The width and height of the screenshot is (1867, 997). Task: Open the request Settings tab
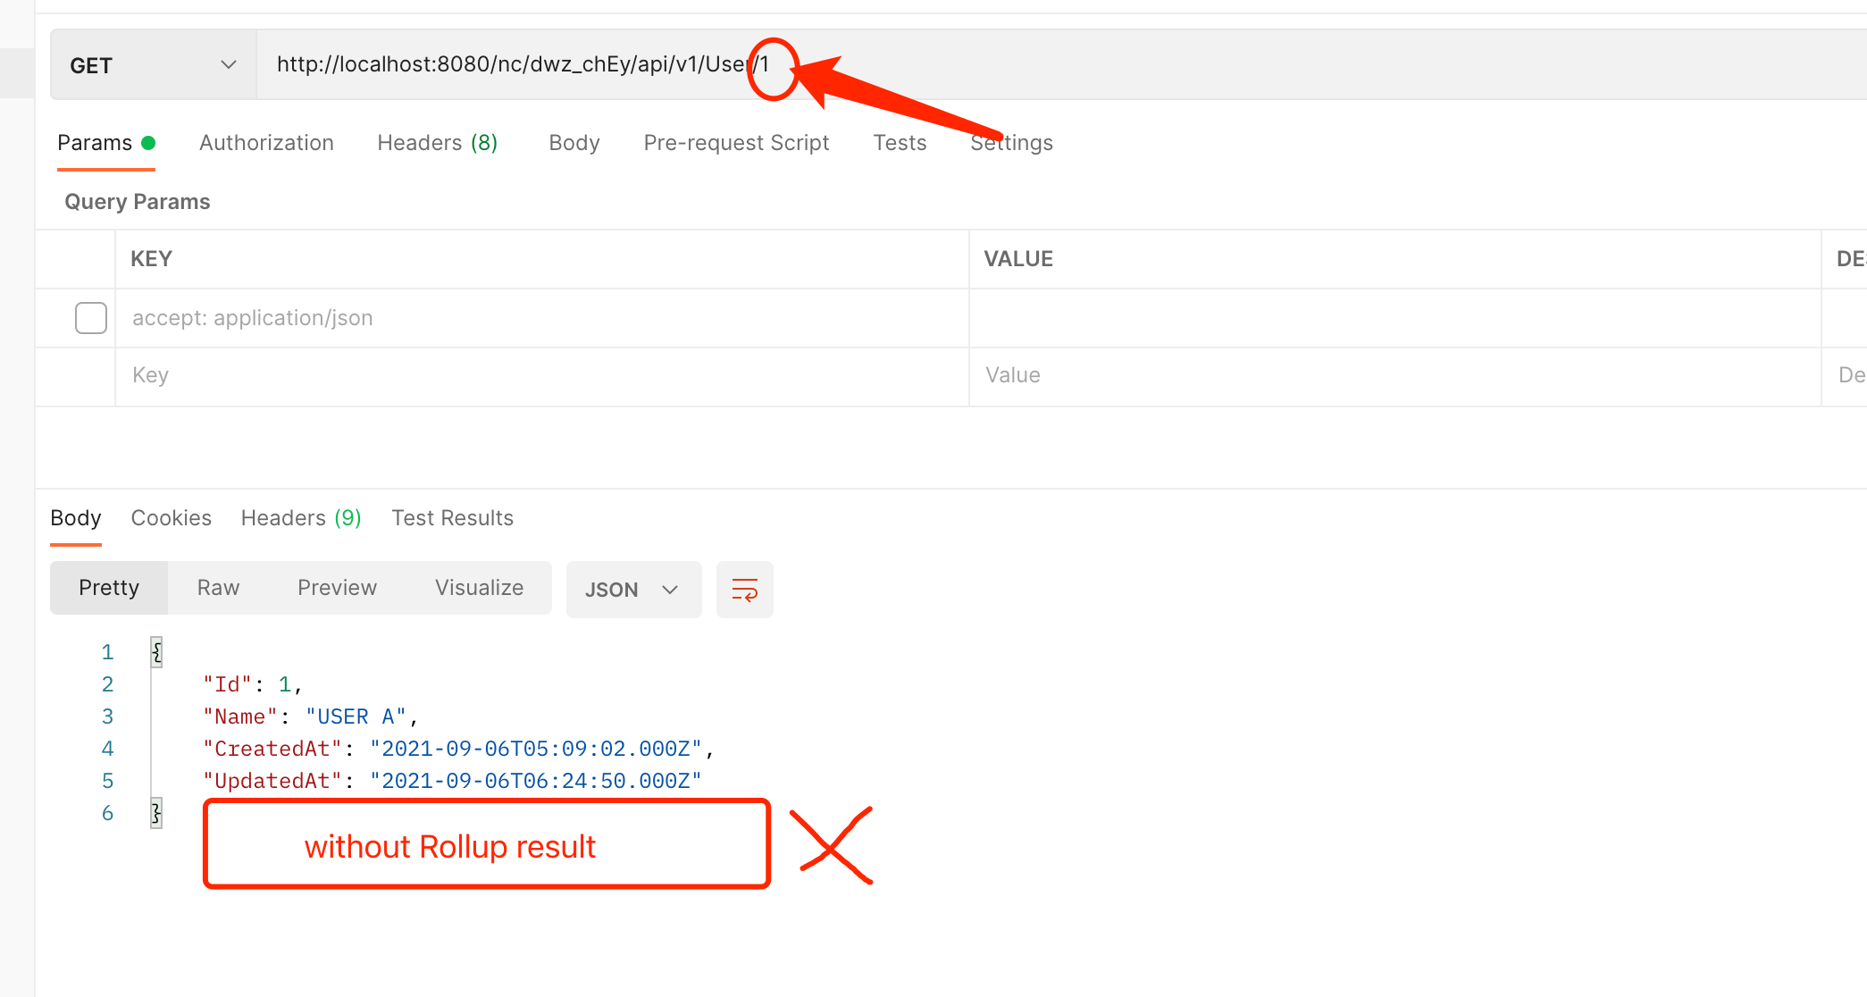pyautogui.click(x=1011, y=142)
